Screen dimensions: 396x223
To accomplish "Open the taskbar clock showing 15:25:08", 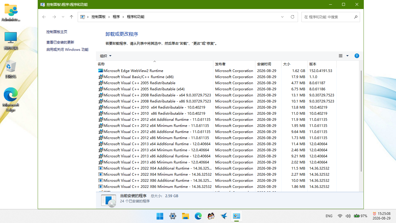I will click(382, 216).
